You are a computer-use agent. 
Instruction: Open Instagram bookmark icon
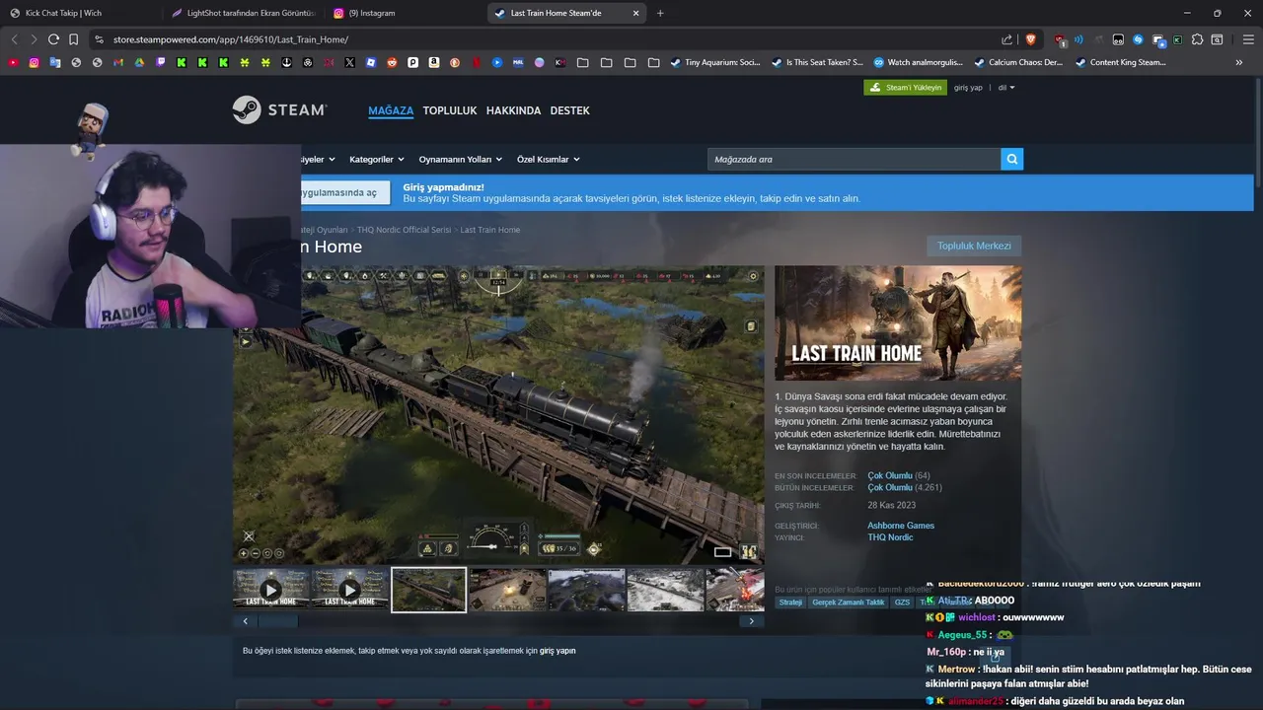click(x=34, y=62)
